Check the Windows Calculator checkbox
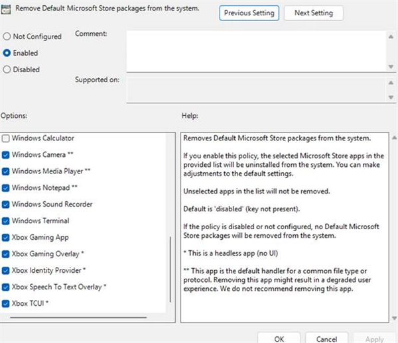The width and height of the screenshot is (398, 343). 6,138
